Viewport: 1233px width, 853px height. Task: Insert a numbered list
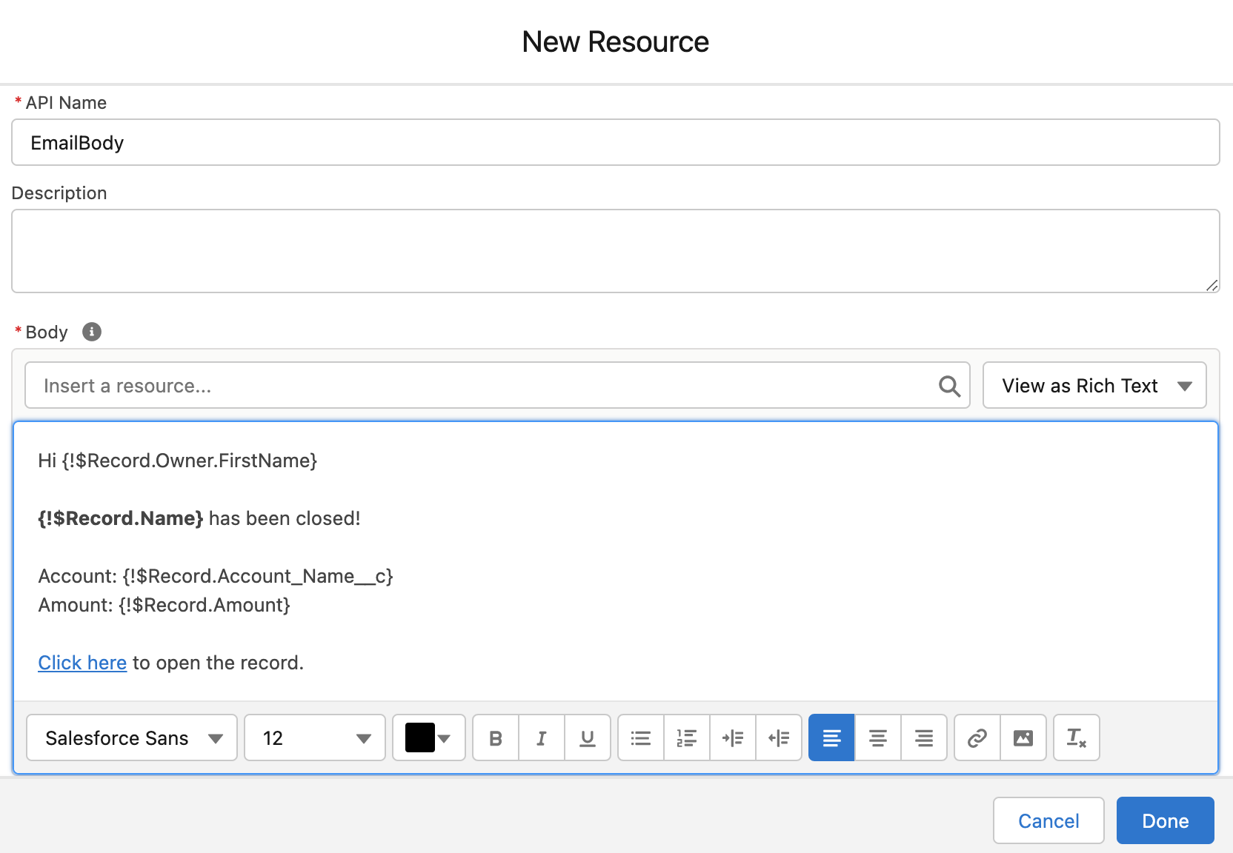[x=686, y=737]
